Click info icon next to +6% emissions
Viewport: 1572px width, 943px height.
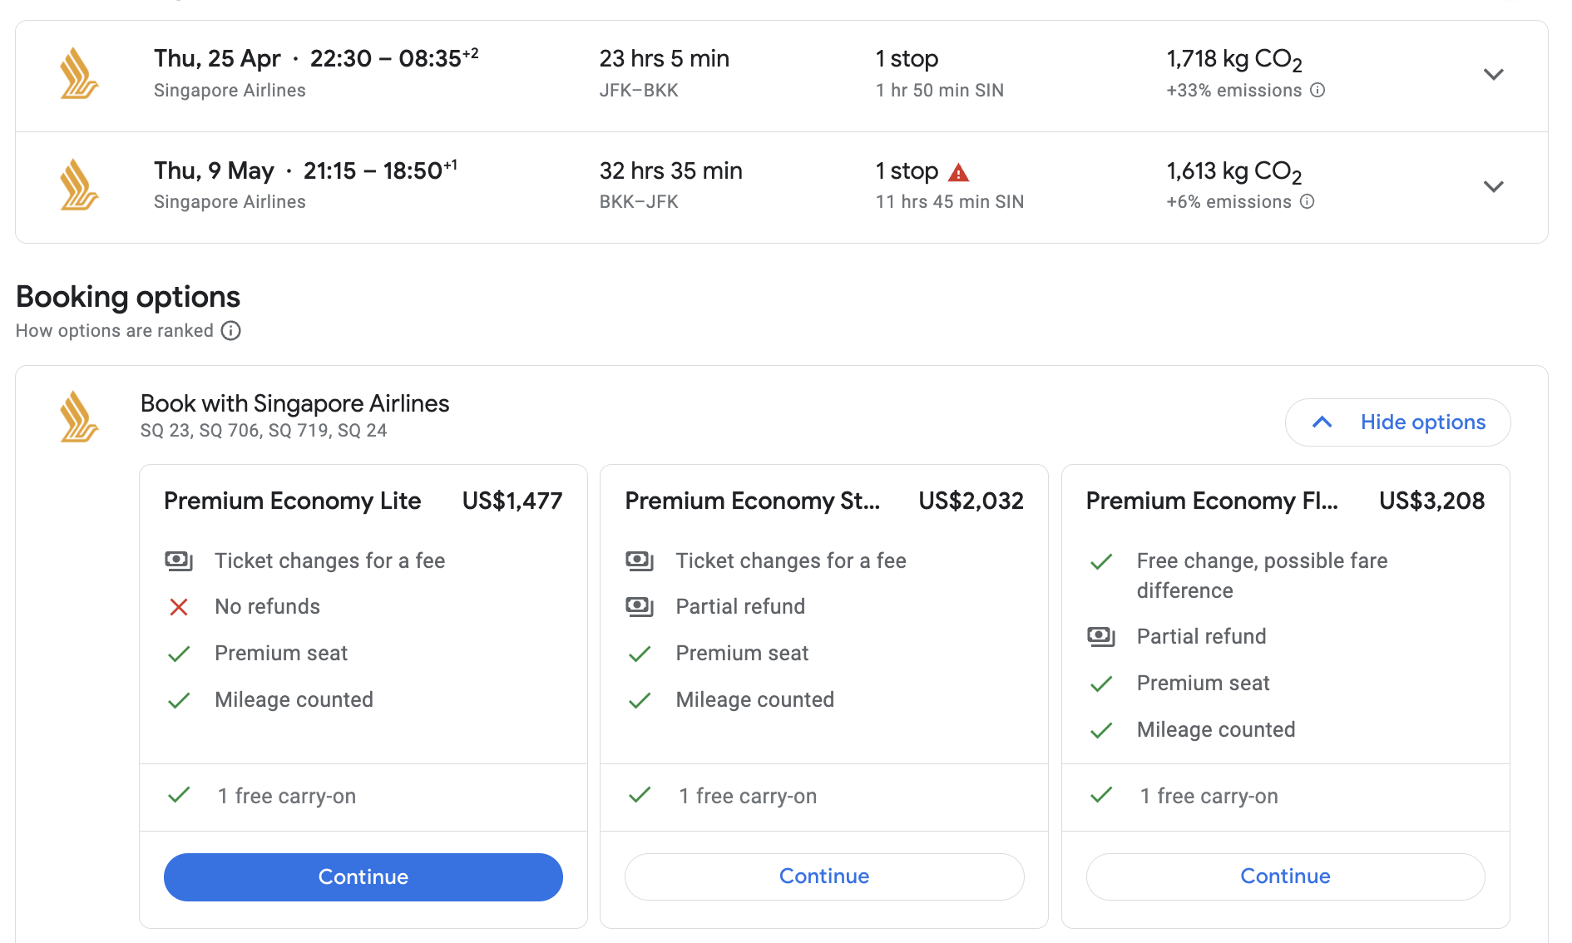(x=1307, y=201)
